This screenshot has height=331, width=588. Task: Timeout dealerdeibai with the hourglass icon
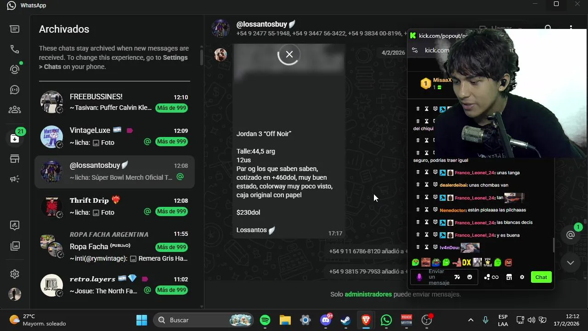click(x=426, y=185)
